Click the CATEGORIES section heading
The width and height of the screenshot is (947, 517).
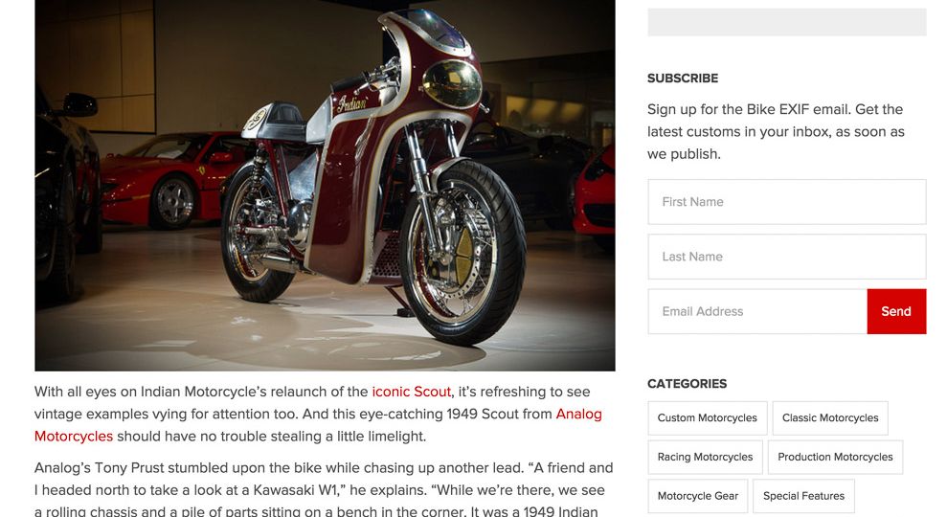click(x=687, y=384)
